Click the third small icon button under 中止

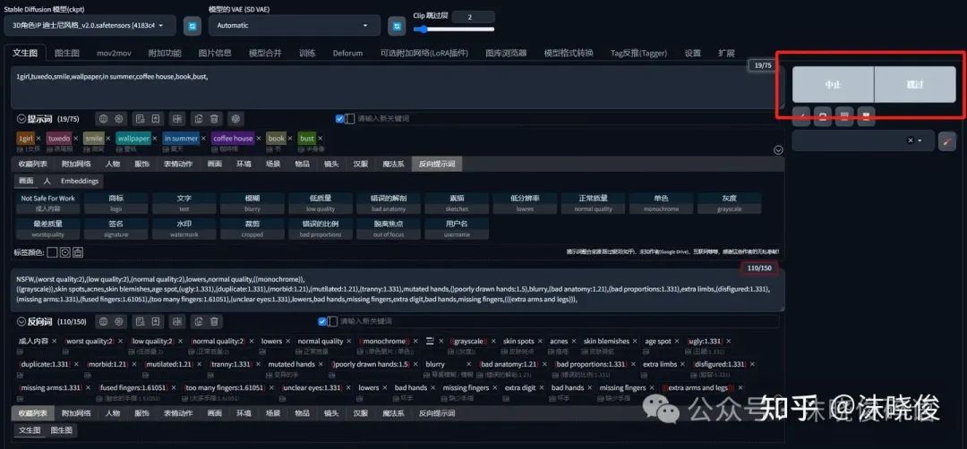(844, 115)
